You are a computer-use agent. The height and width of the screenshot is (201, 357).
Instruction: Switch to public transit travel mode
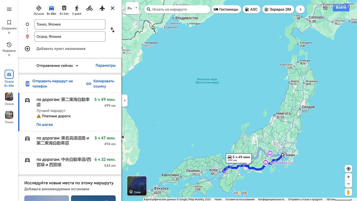(64, 10)
